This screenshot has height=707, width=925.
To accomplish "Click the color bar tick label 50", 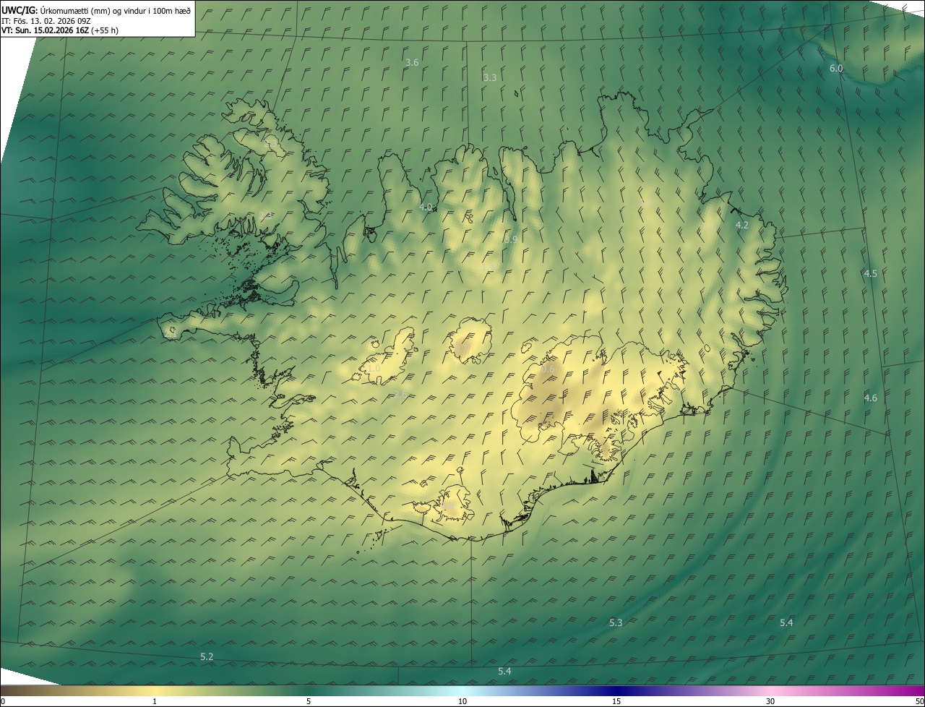I will [919, 701].
